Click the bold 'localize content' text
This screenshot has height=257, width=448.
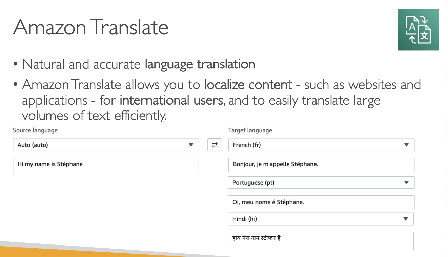click(248, 85)
